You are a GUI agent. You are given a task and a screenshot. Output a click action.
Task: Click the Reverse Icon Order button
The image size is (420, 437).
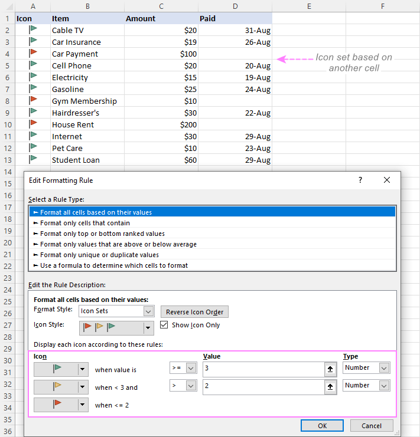tap(194, 312)
